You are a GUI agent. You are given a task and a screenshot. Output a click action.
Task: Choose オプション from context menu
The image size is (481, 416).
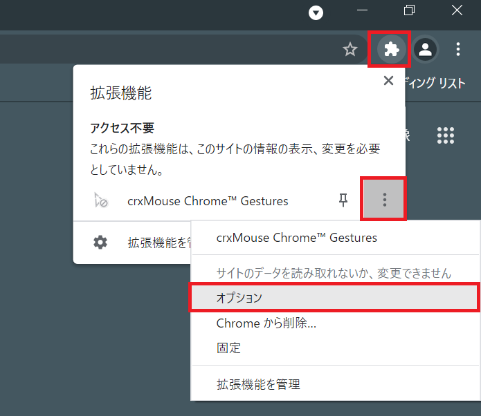(334, 297)
